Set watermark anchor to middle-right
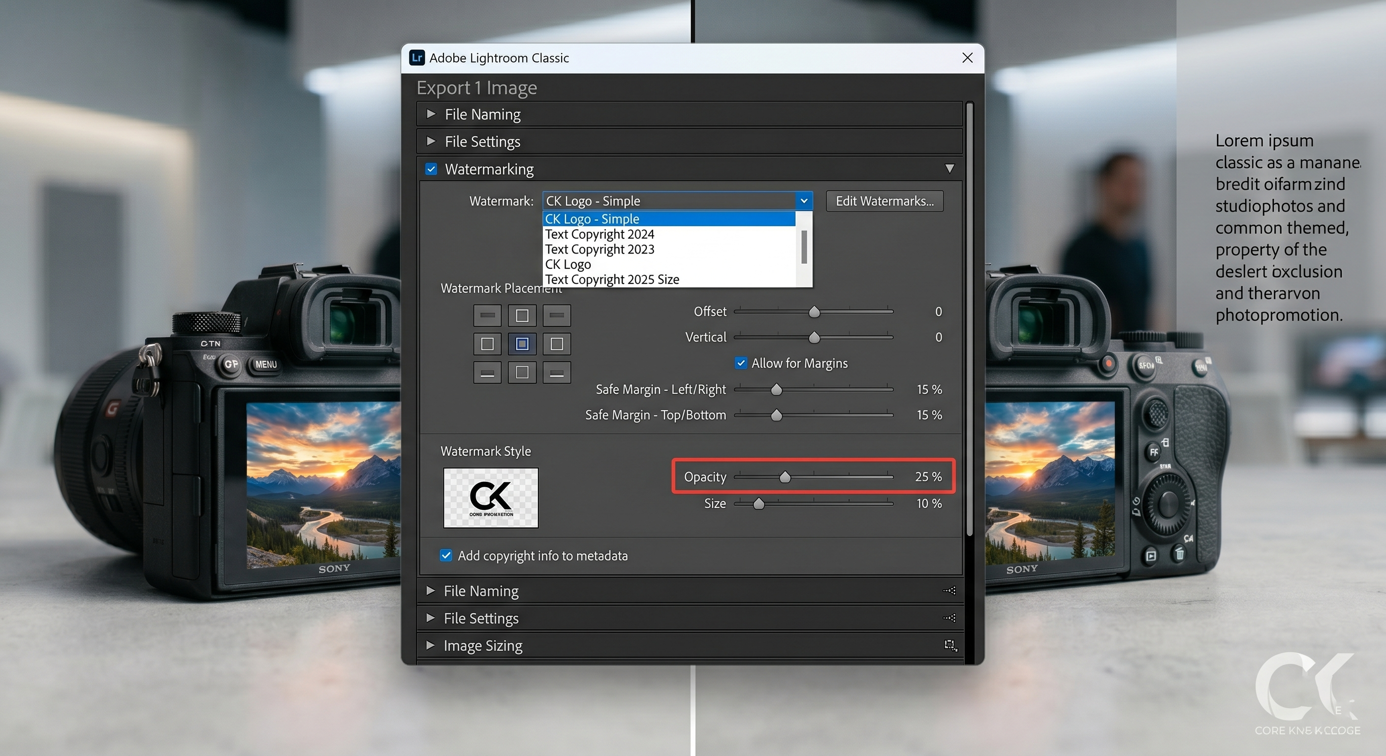 pos(556,344)
